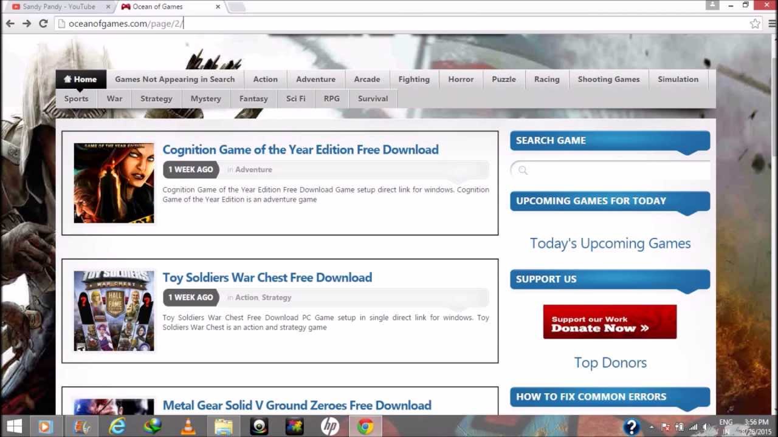
Task: Click the Chrome icon in the taskbar
Action: [365, 427]
